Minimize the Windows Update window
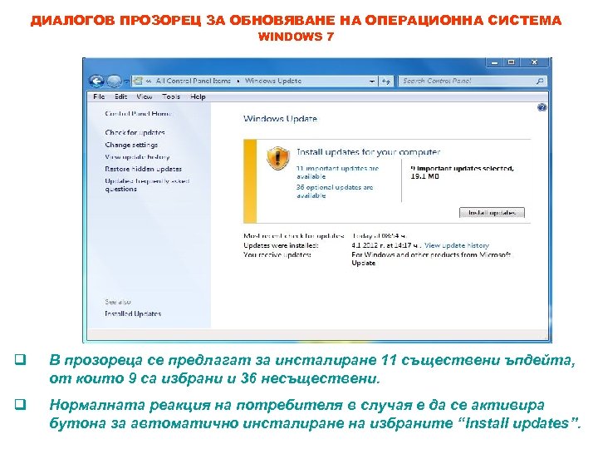Image resolution: width=598 pixels, height=449 pixels. 495,62
